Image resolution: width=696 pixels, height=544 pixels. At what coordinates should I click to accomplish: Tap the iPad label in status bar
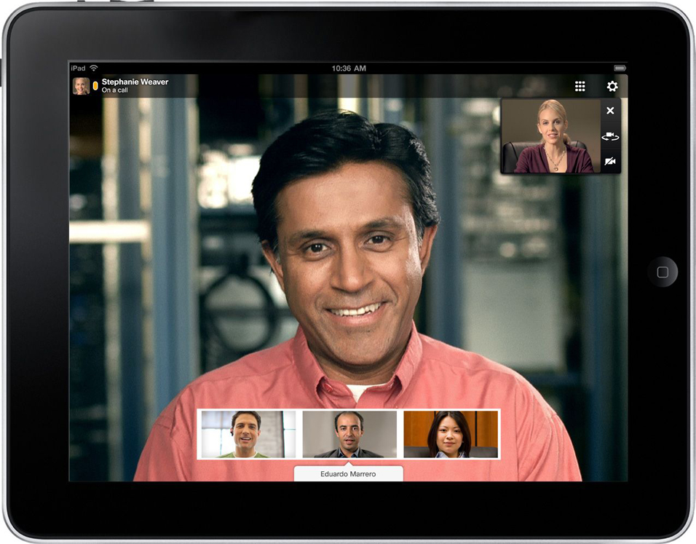[x=78, y=68]
